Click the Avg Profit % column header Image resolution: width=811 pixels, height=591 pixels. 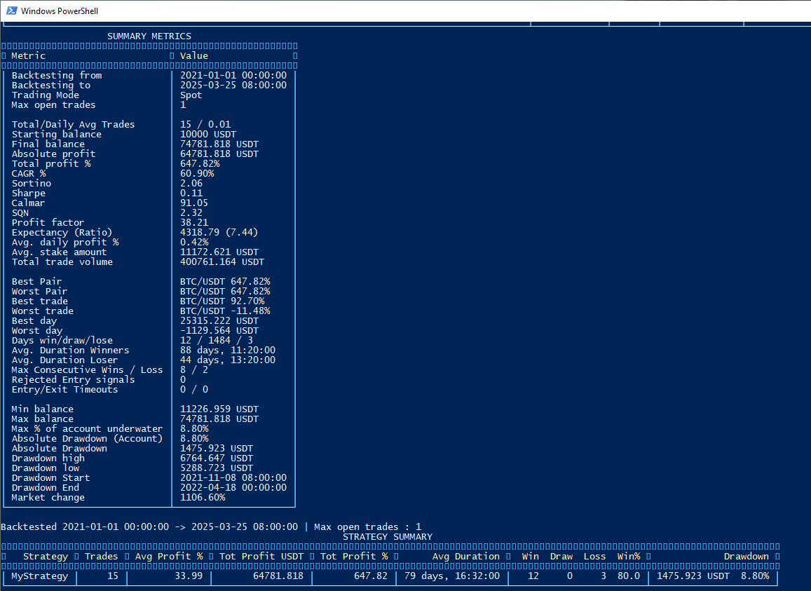tap(169, 557)
